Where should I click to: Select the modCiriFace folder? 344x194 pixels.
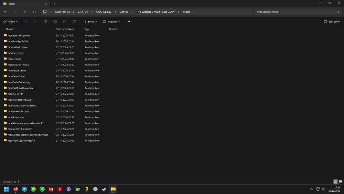pyautogui.click(x=14, y=59)
